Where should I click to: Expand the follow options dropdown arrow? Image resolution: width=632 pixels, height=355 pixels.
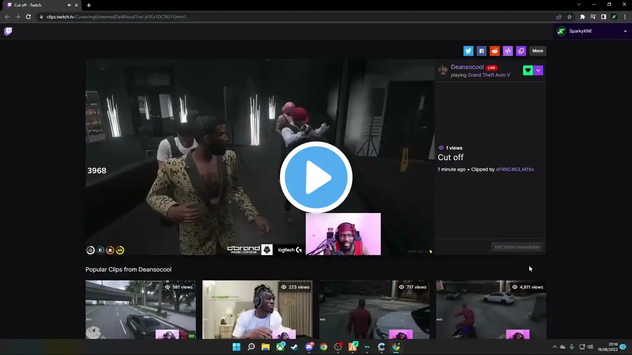click(538, 71)
